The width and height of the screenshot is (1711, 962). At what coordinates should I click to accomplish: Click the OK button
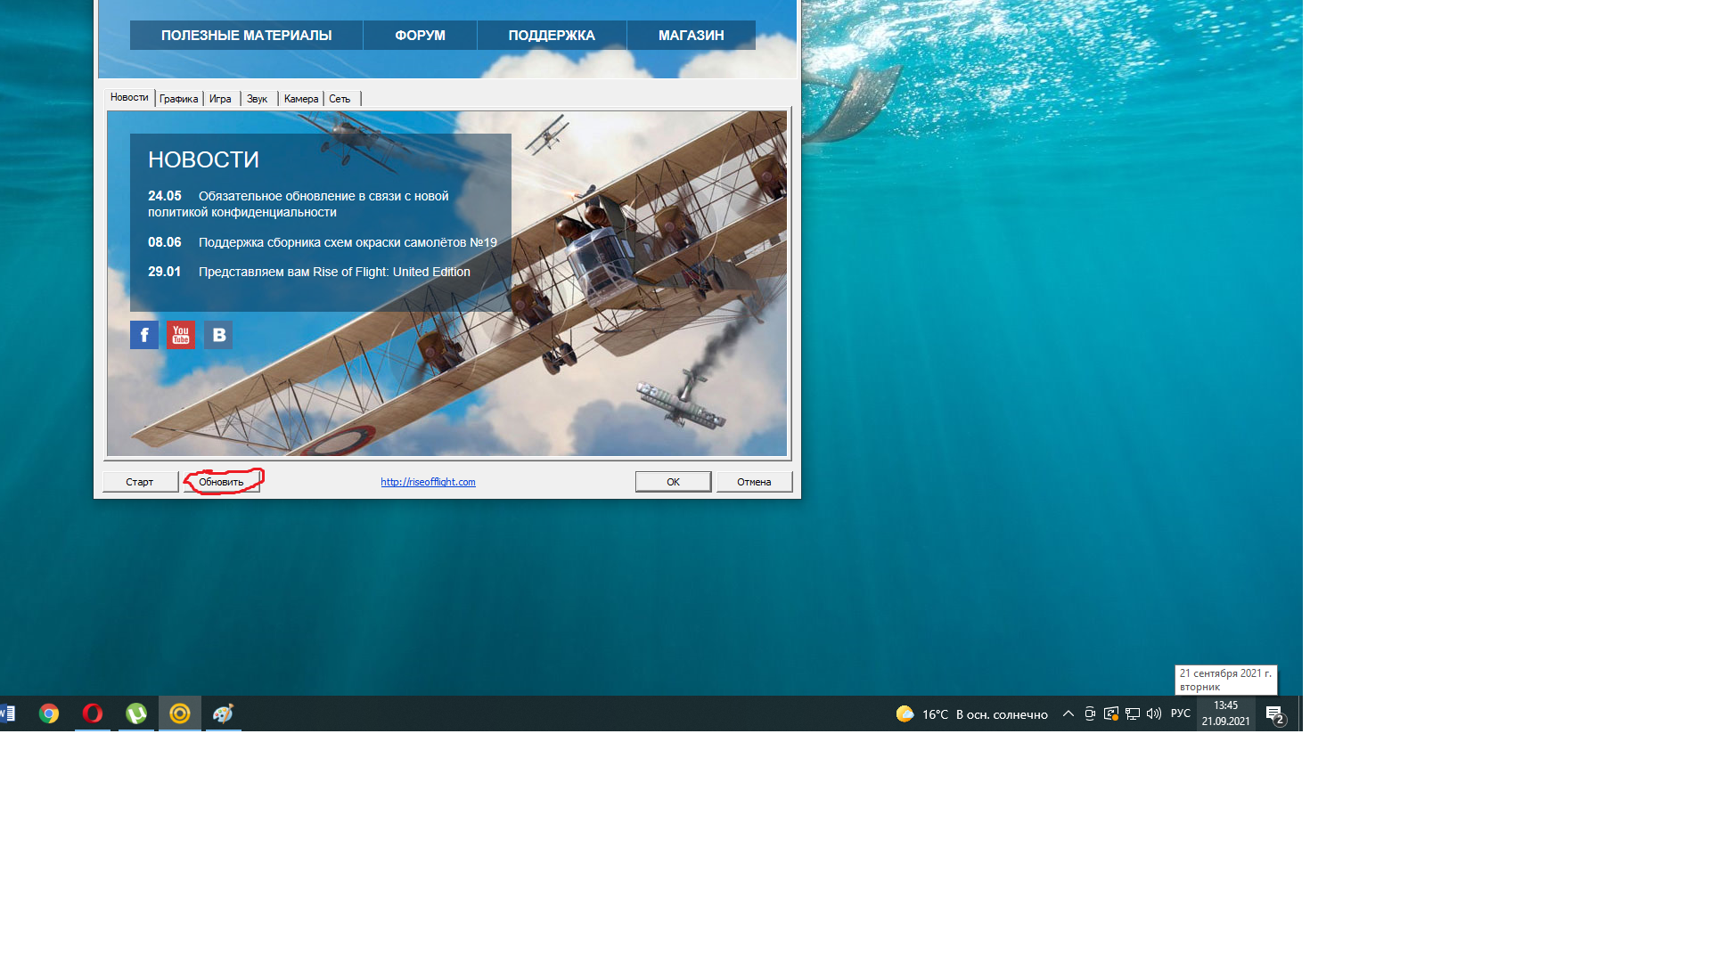673,482
